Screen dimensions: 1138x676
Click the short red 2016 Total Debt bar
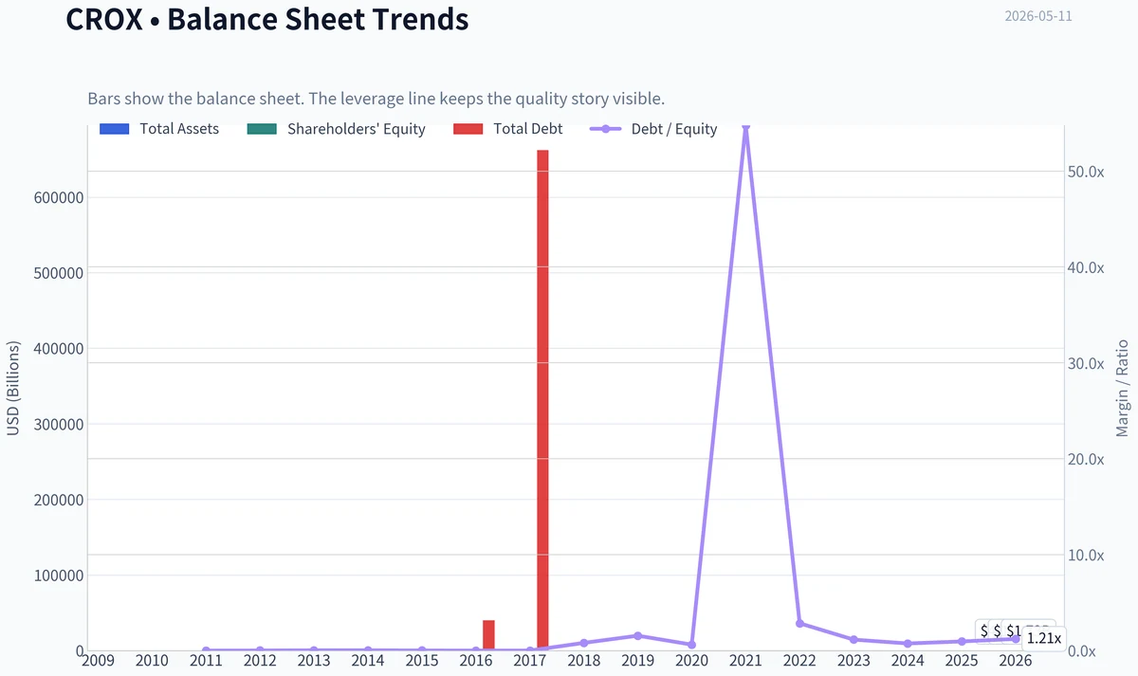coord(488,635)
